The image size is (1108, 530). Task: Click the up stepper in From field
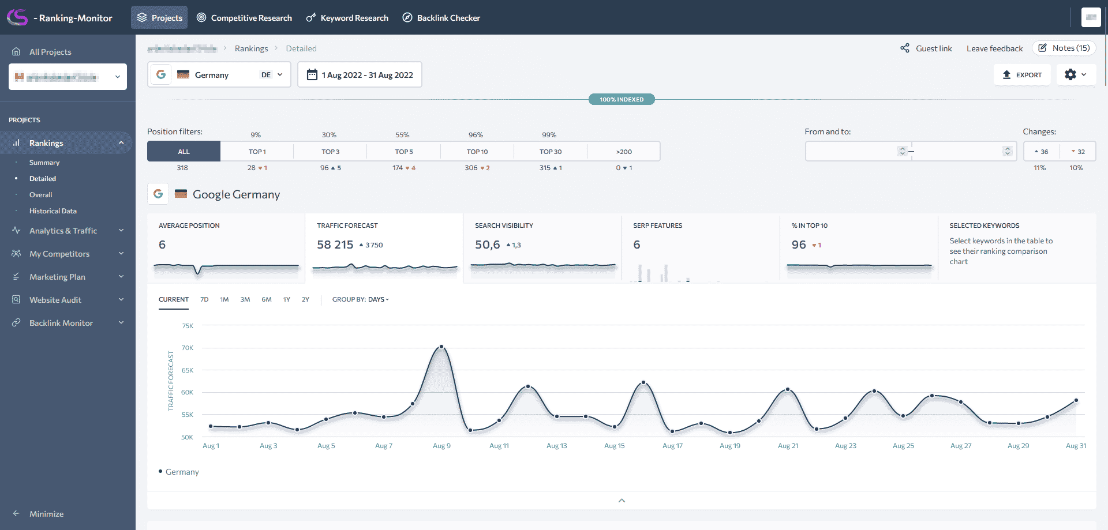point(902,148)
